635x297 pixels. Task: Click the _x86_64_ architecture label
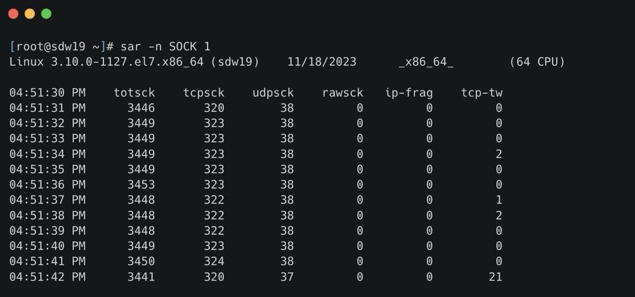point(426,62)
